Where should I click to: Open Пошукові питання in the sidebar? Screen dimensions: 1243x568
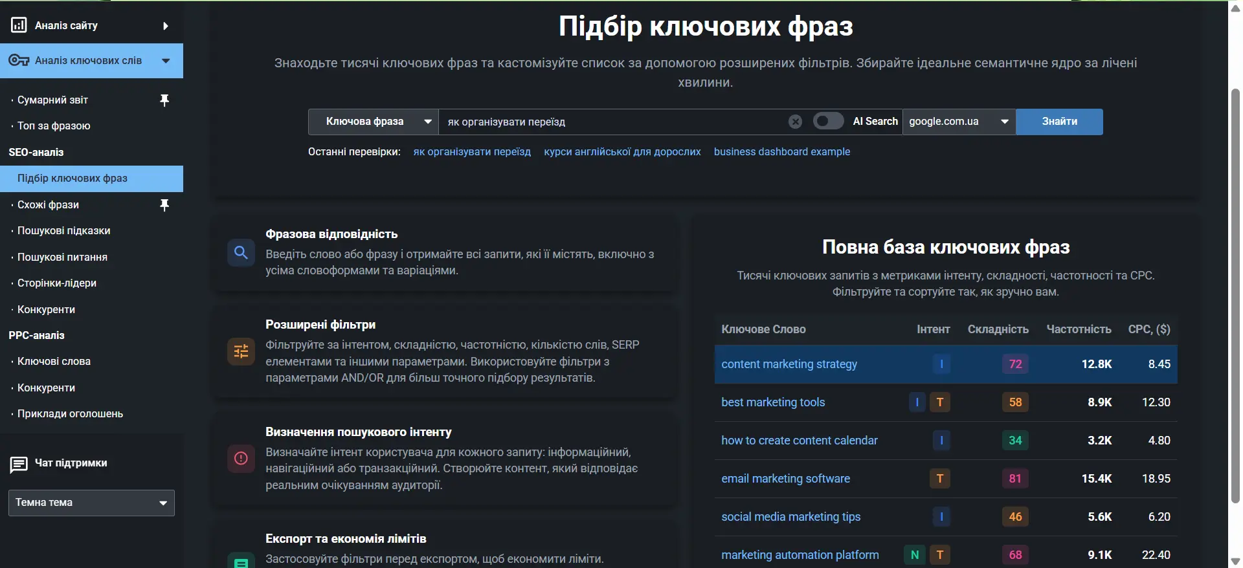[62, 257]
